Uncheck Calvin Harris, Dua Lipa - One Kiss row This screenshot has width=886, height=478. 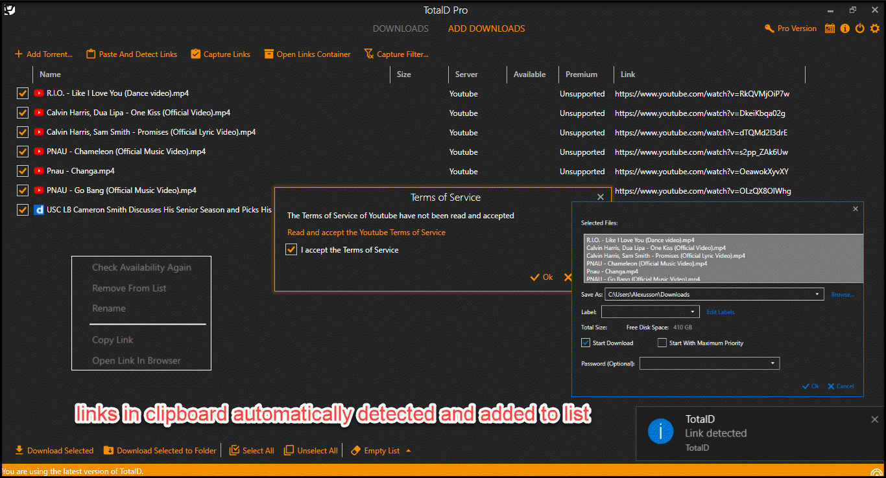(x=23, y=113)
